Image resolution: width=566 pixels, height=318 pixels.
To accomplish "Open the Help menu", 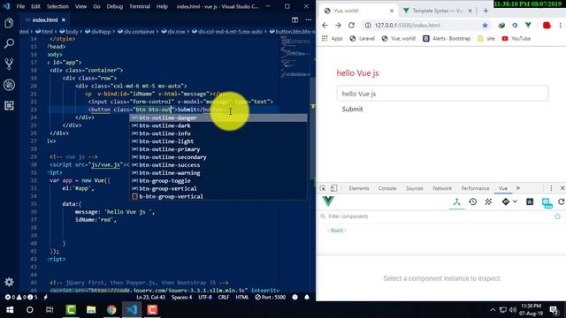I will (x=162, y=6).
